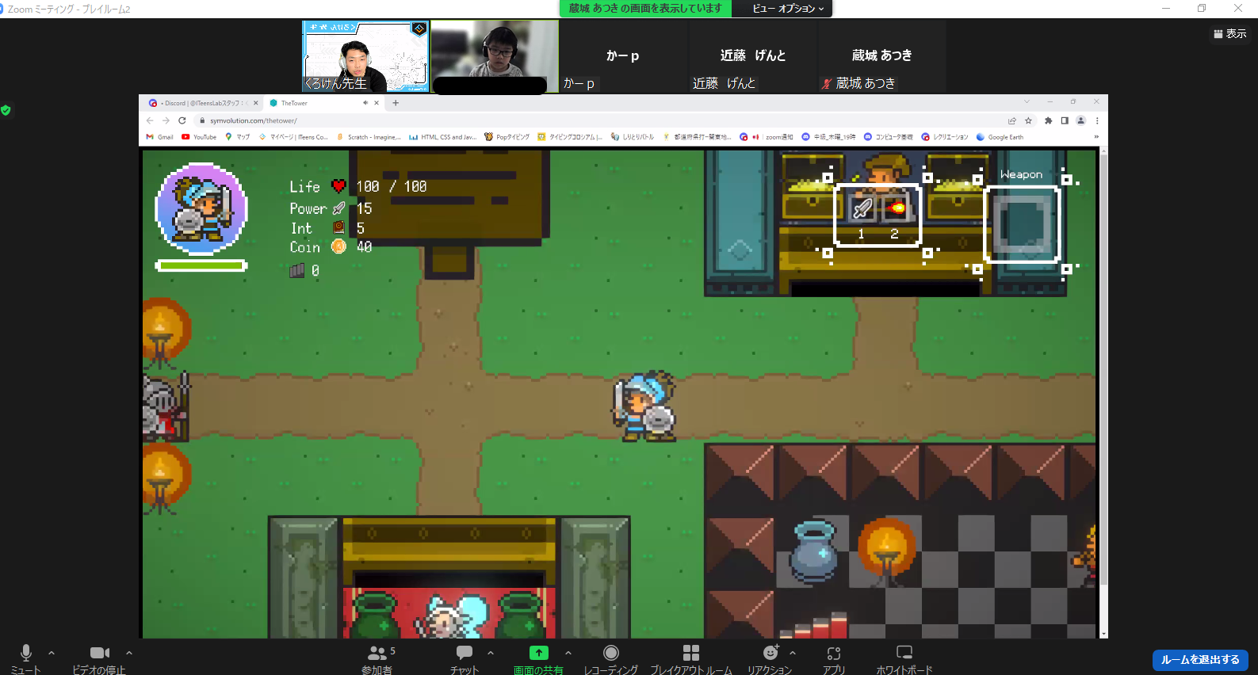Expand video options arrow beside camera

click(x=129, y=653)
